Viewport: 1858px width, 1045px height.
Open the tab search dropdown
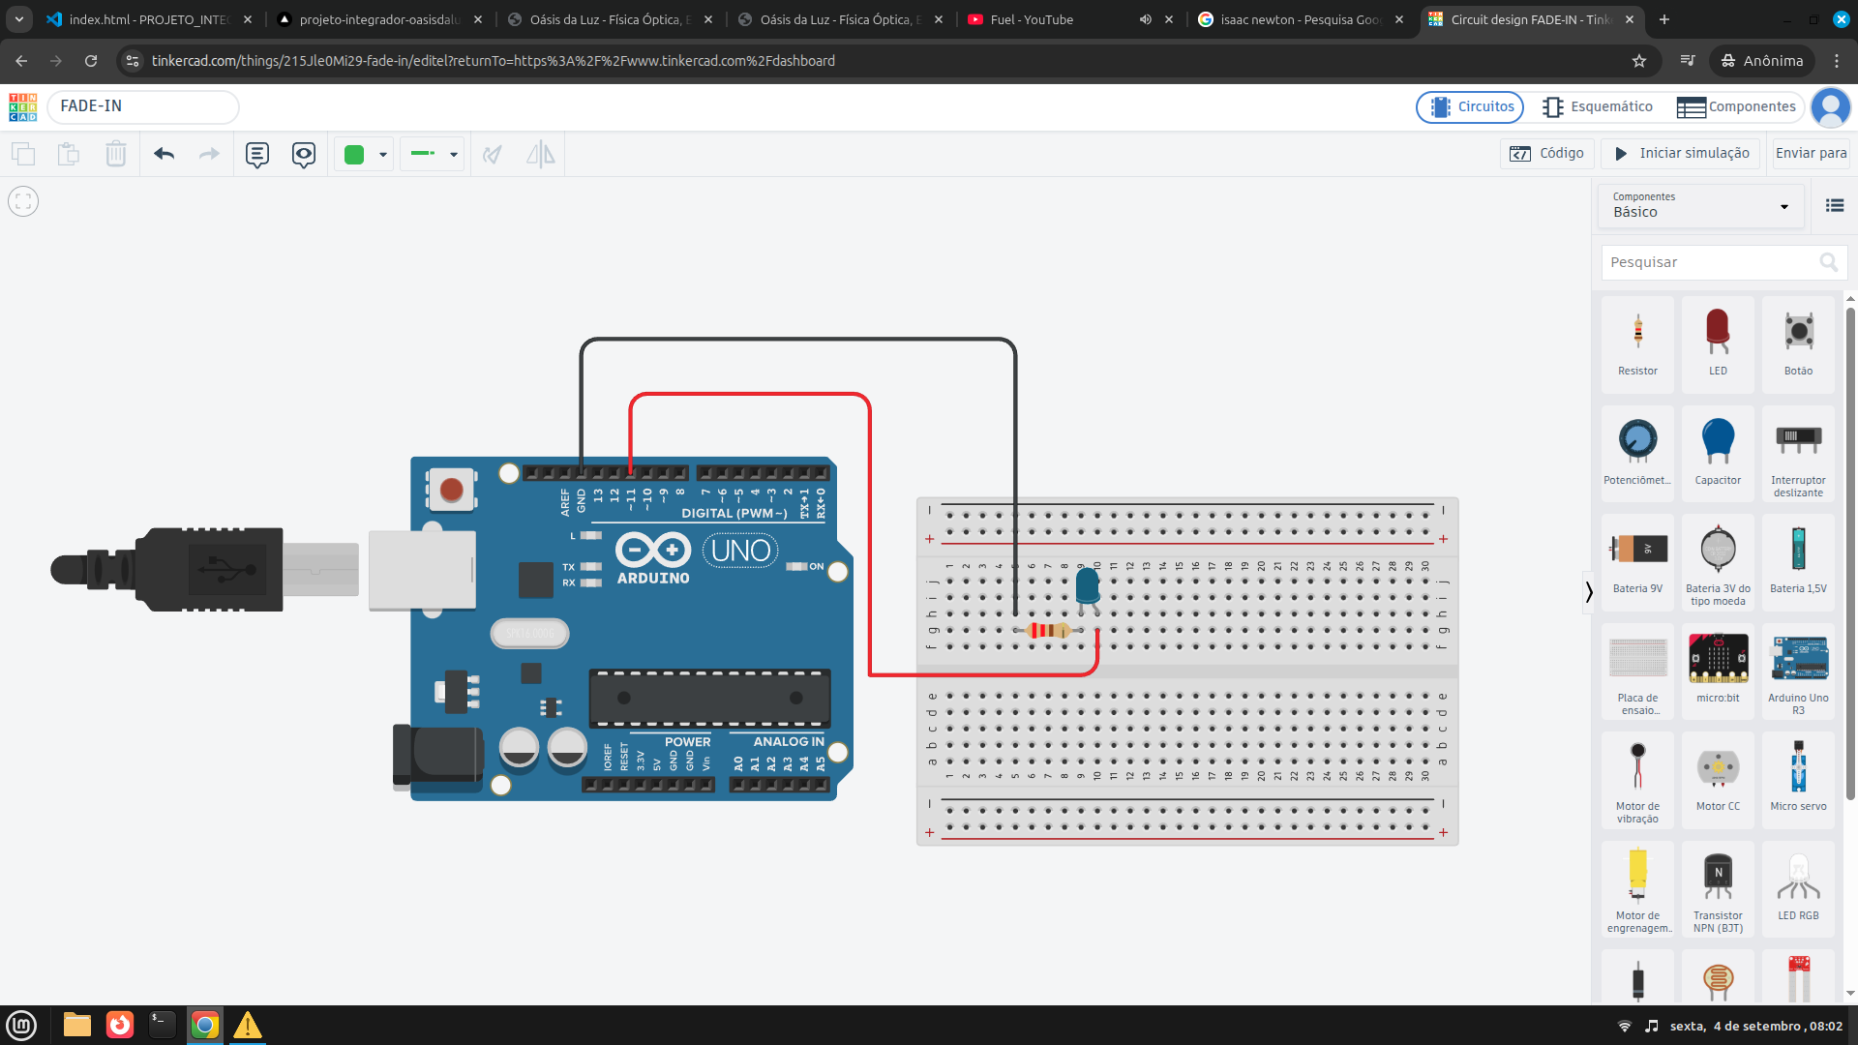19,19
